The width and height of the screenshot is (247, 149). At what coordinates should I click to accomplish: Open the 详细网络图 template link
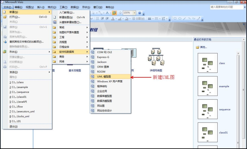[x=156, y=71]
